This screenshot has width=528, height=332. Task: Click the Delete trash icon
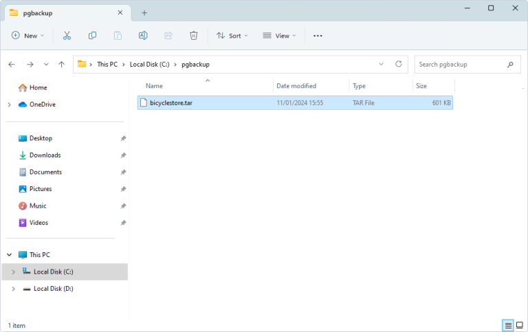click(x=194, y=36)
